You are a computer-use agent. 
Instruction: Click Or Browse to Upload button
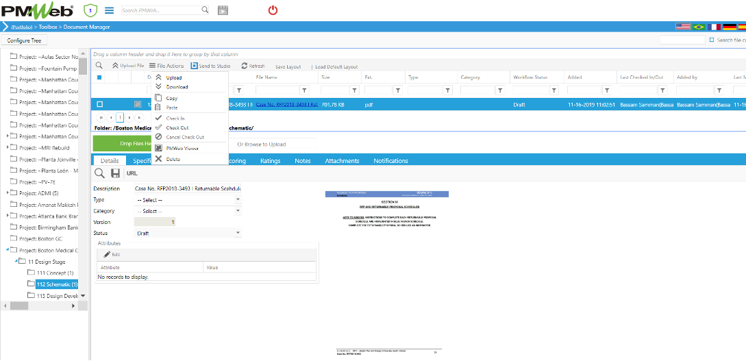[x=261, y=144]
